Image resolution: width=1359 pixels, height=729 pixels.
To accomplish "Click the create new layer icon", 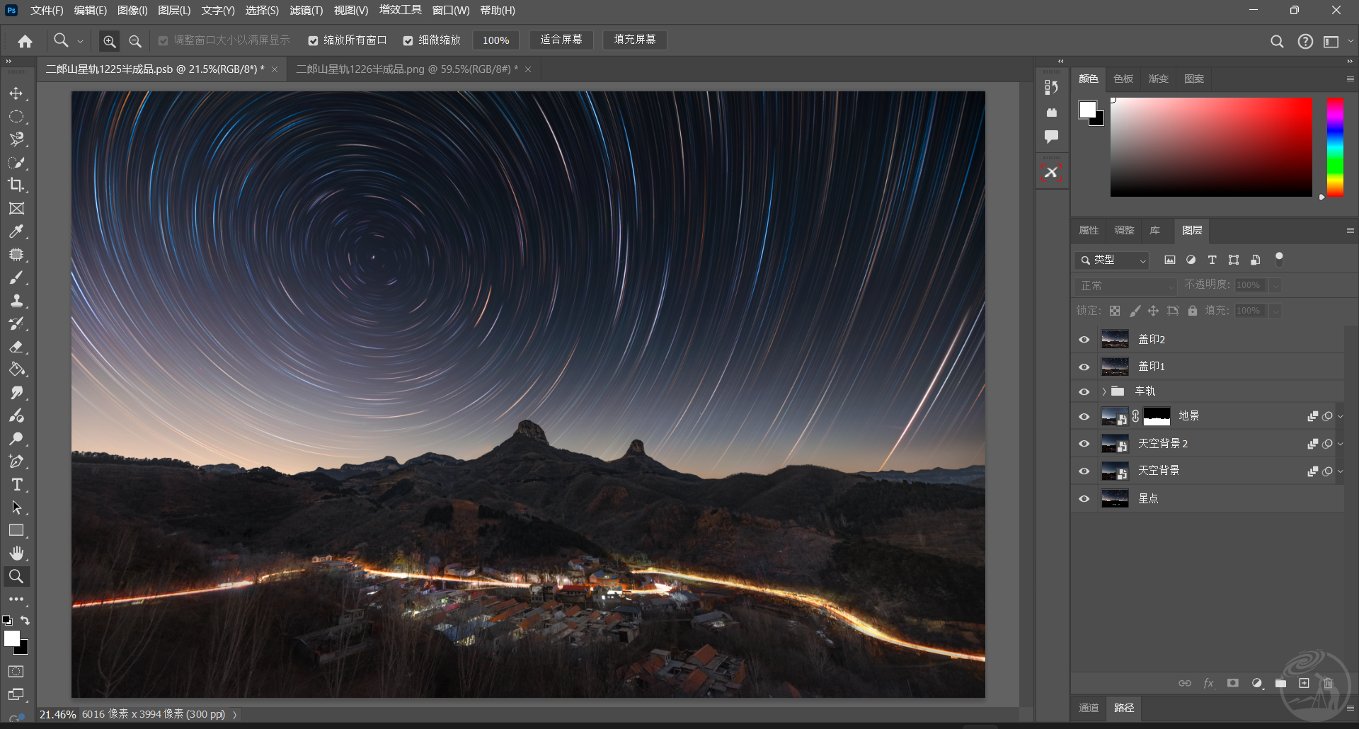I will pyautogui.click(x=1304, y=683).
